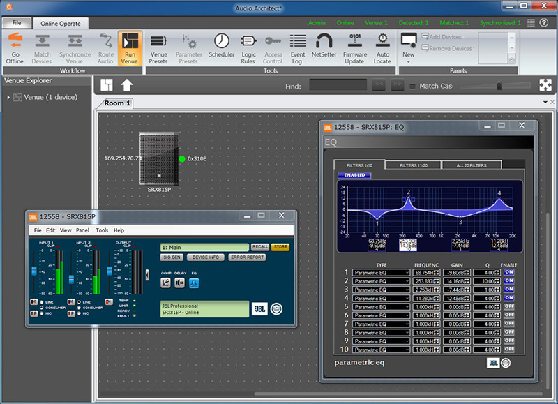Open the New panel dropdown arrow
Screen dimensions: 558x404
(409, 62)
